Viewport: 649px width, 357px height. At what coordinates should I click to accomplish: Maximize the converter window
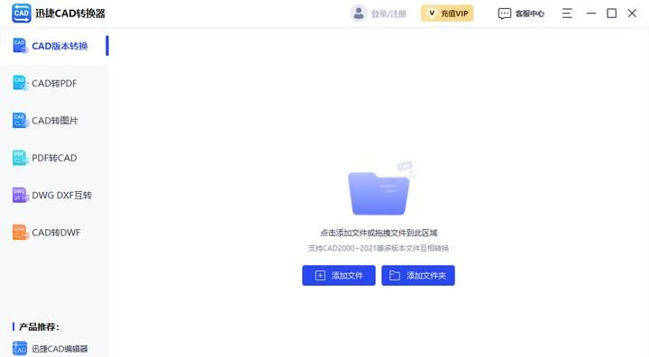pyautogui.click(x=611, y=14)
